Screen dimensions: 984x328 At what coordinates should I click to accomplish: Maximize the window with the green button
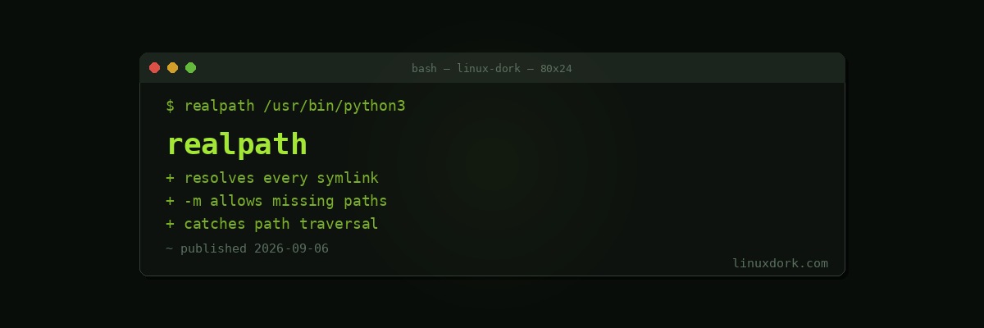(190, 68)
